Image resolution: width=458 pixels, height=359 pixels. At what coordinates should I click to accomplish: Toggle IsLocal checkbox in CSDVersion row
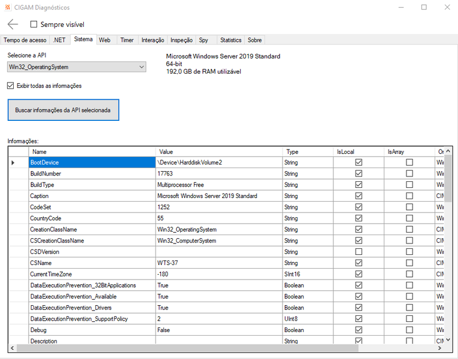point(359,251)
